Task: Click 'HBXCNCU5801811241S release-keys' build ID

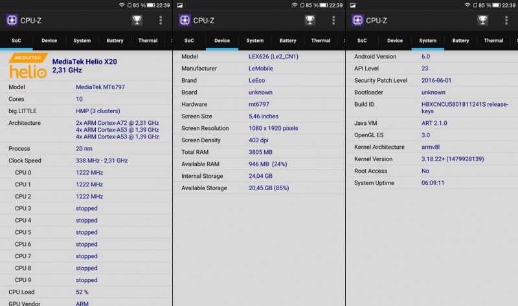Action: [464, 107]
